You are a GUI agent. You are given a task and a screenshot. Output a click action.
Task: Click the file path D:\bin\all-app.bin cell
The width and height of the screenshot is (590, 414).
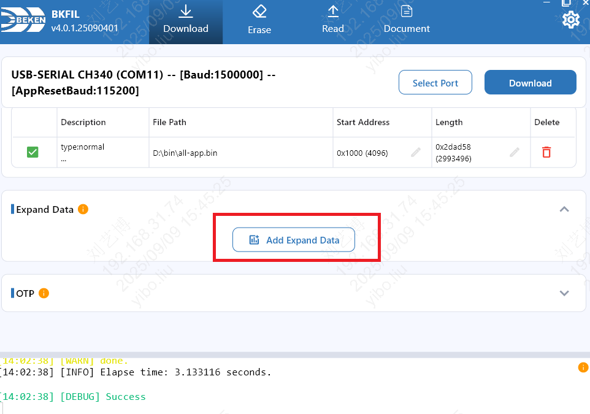click(x=185, y=153)
